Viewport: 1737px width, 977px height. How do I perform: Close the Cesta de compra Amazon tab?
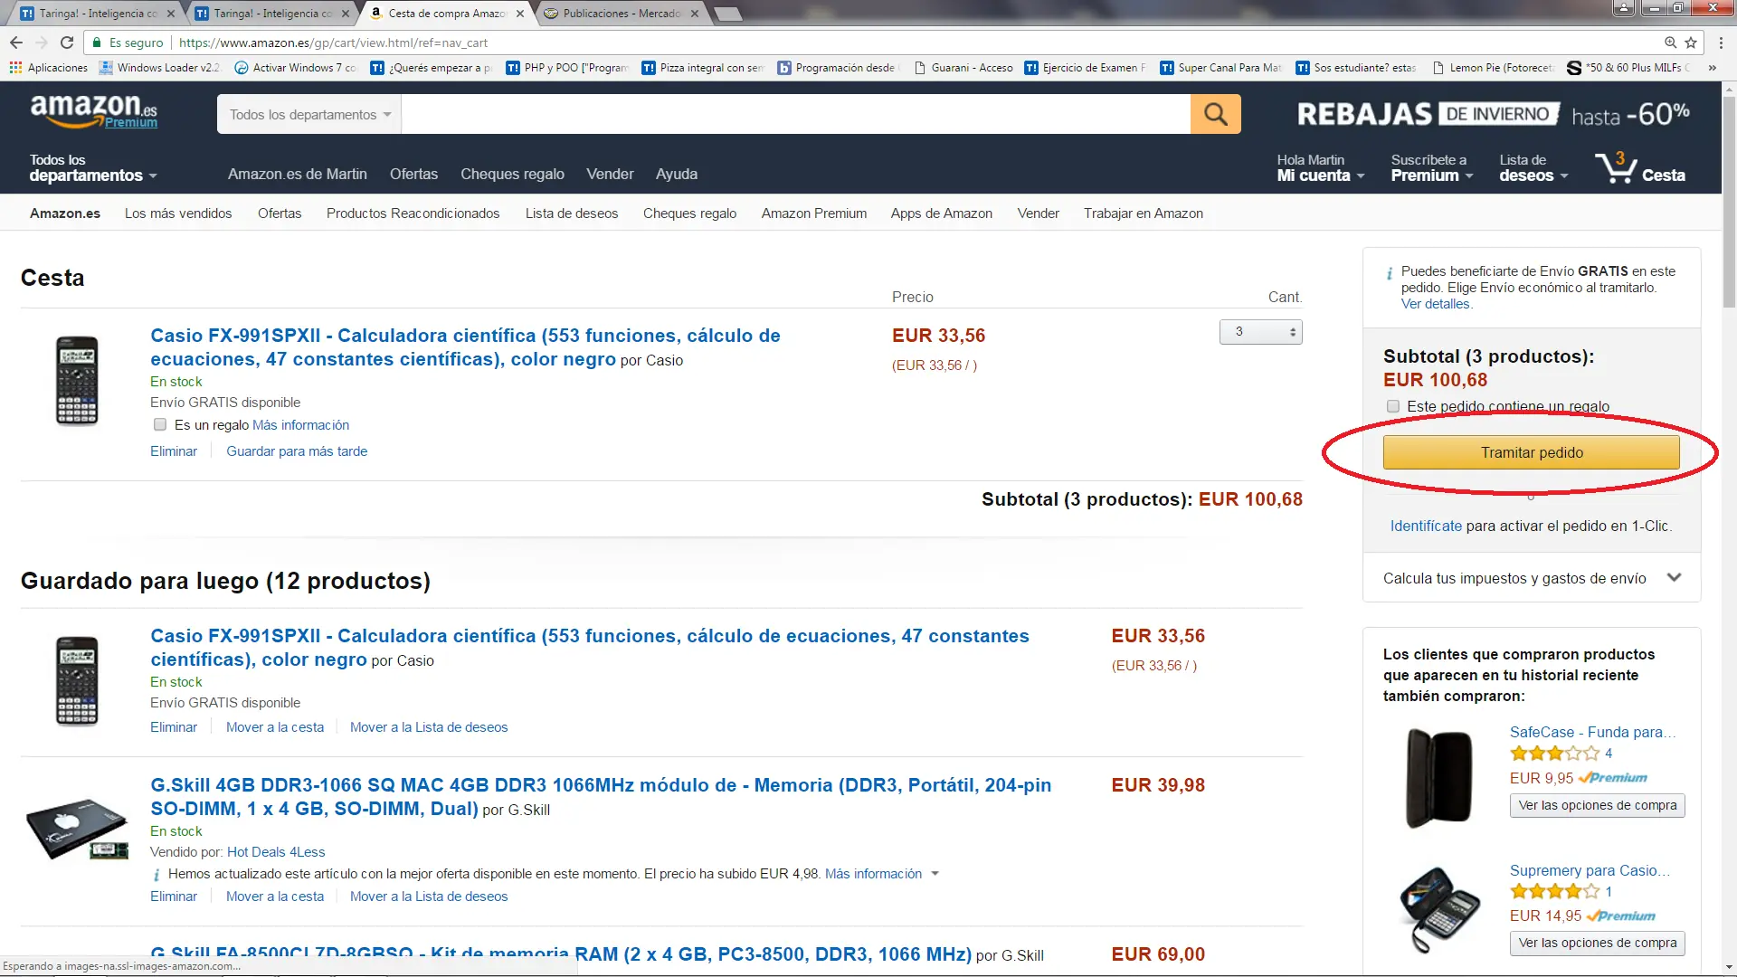point(520,14)
